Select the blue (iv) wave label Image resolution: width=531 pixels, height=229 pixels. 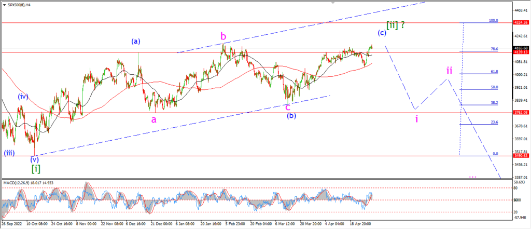click(x=22, y=96)
